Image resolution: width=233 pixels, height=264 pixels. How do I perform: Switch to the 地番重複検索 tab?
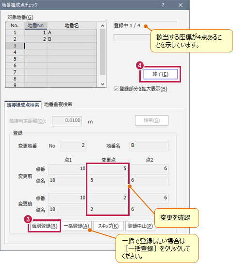click(58, 104)
